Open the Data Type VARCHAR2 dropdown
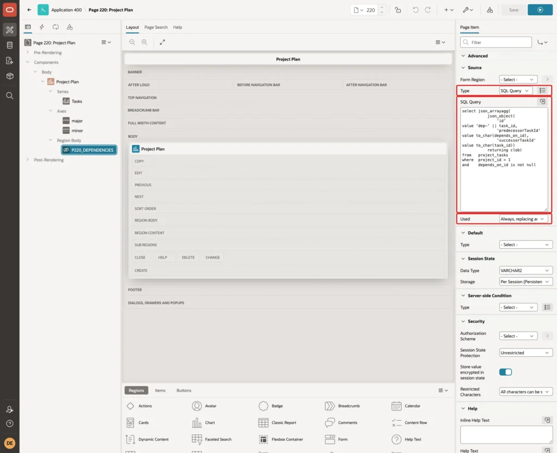Image resolution: width=557 pixels, height=453 pixels. (x=526, y=271)
